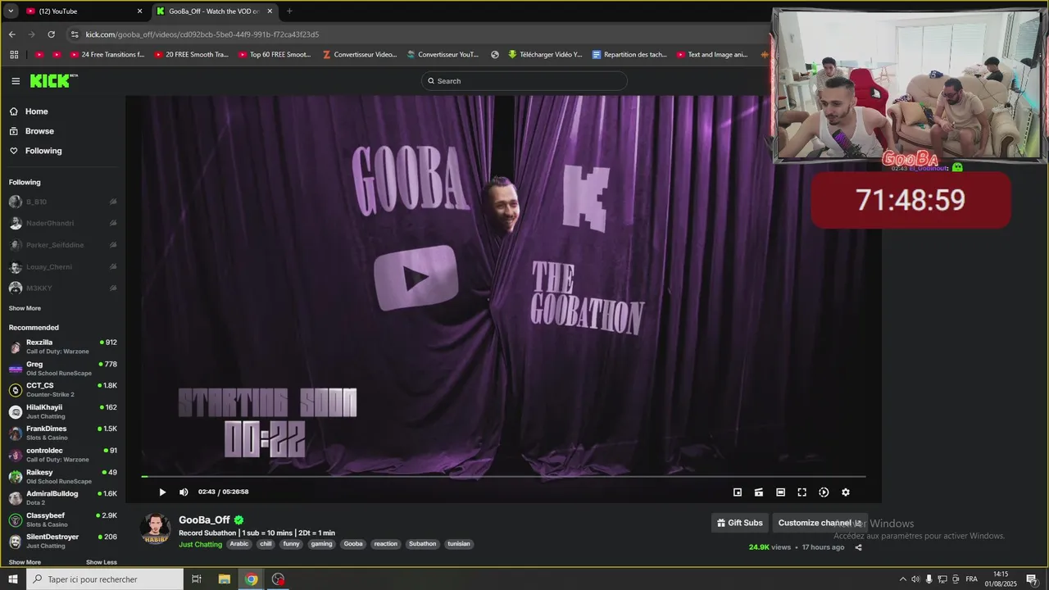Click Customize channel button
Image resolution: width=1049 pixels, height=590 pixels.
(820, 523)
